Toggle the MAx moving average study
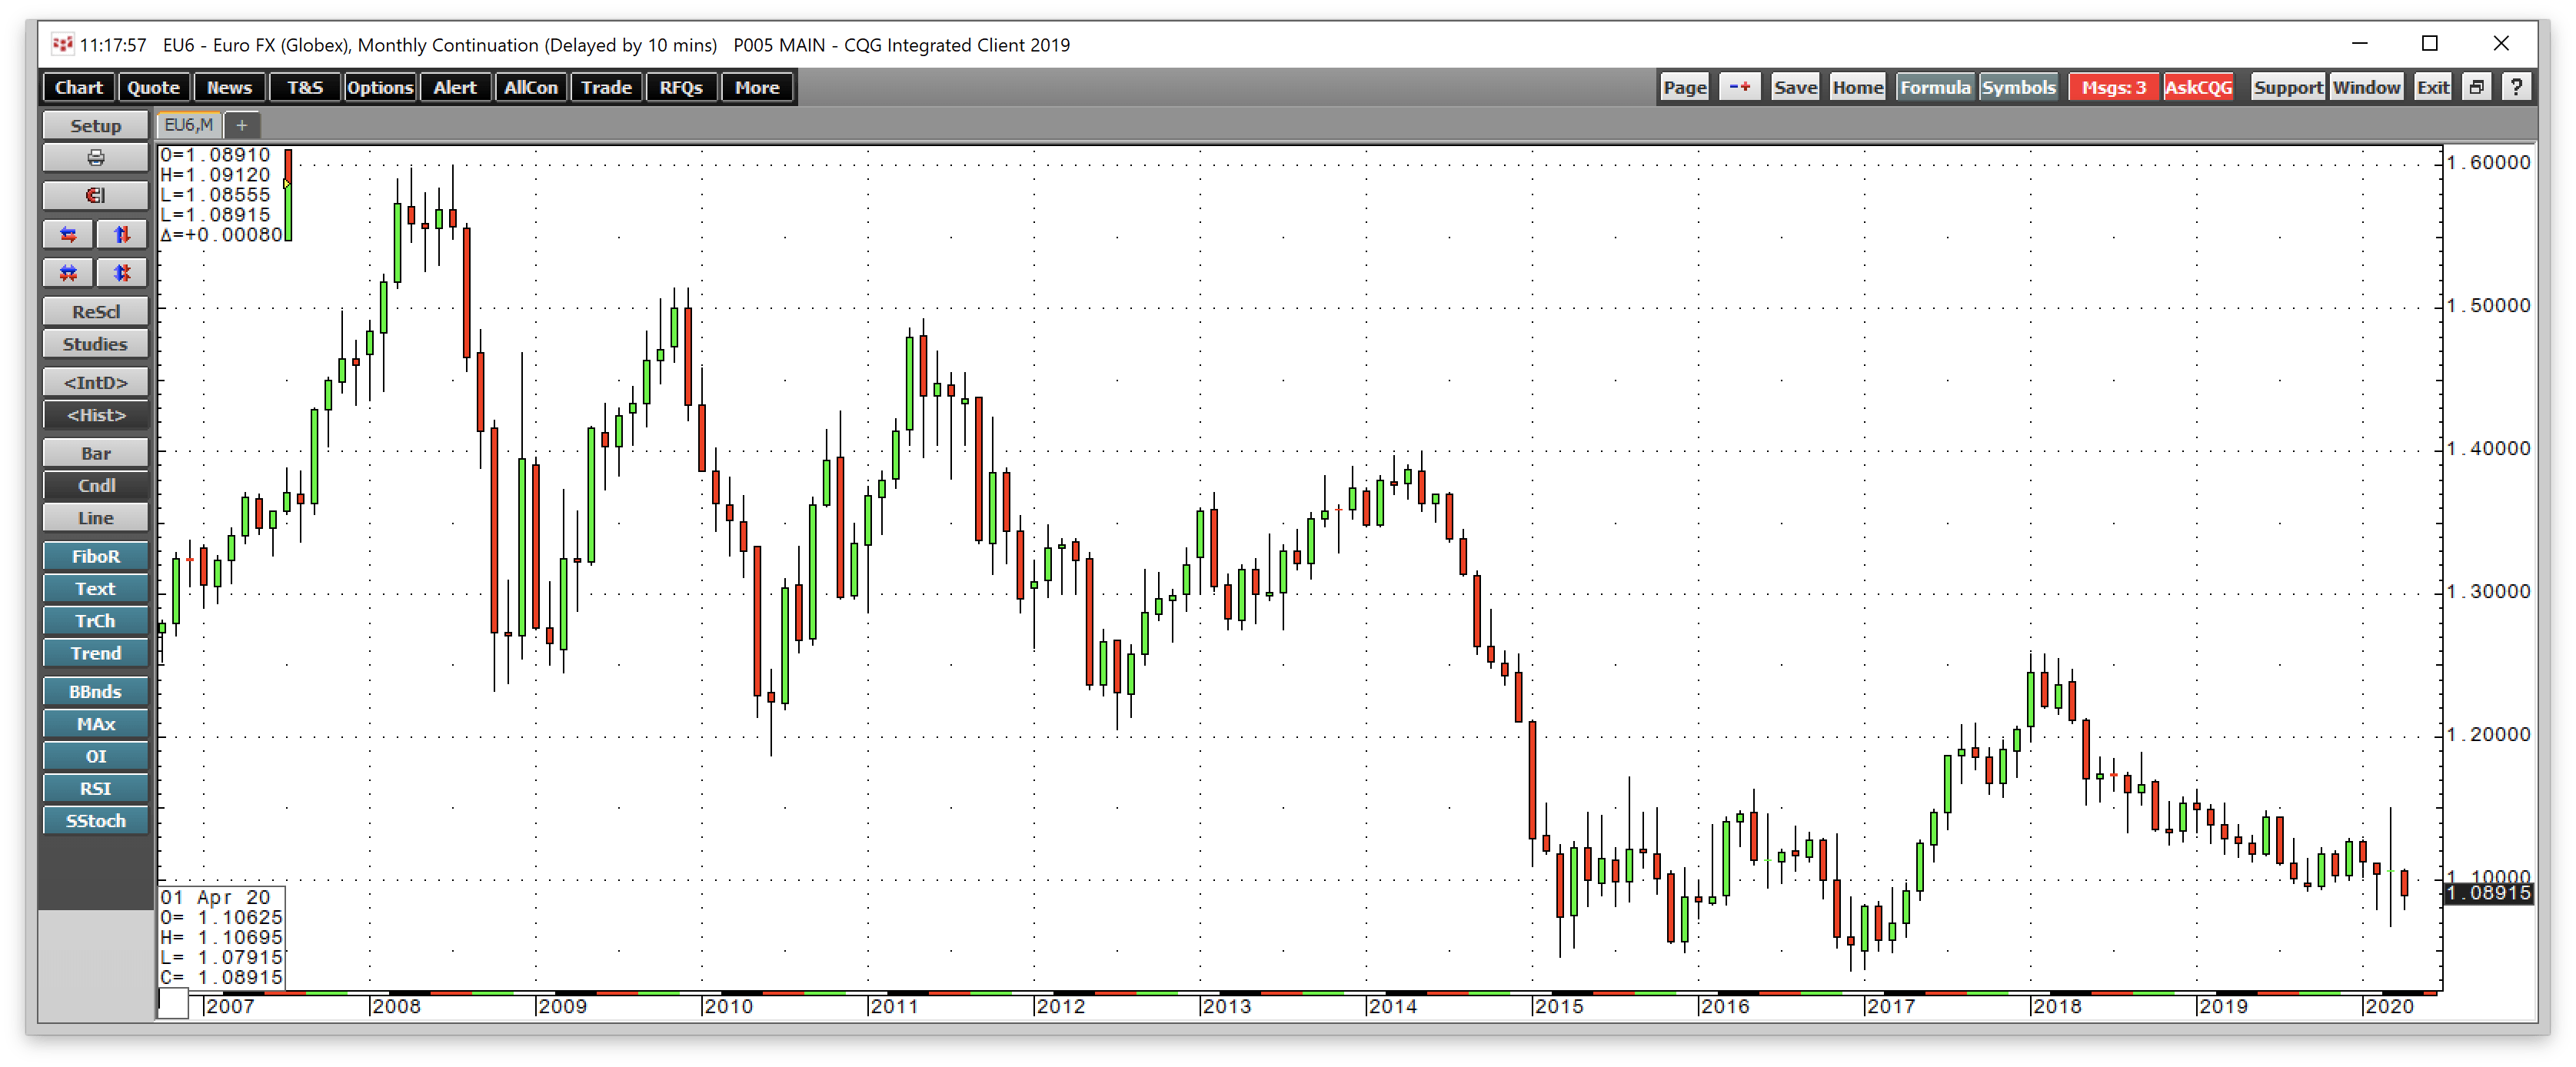This screenshot has height=1067, width=2576. (x=95, y=724)
